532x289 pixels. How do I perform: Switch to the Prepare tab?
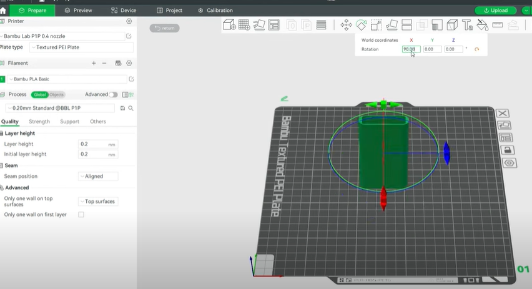click(32, 11)
